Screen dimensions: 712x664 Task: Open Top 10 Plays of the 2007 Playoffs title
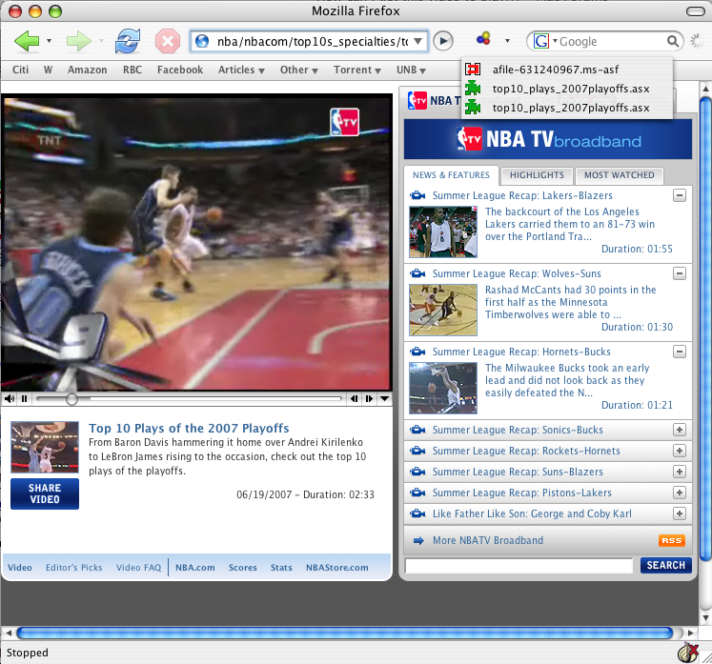(189, 428)
